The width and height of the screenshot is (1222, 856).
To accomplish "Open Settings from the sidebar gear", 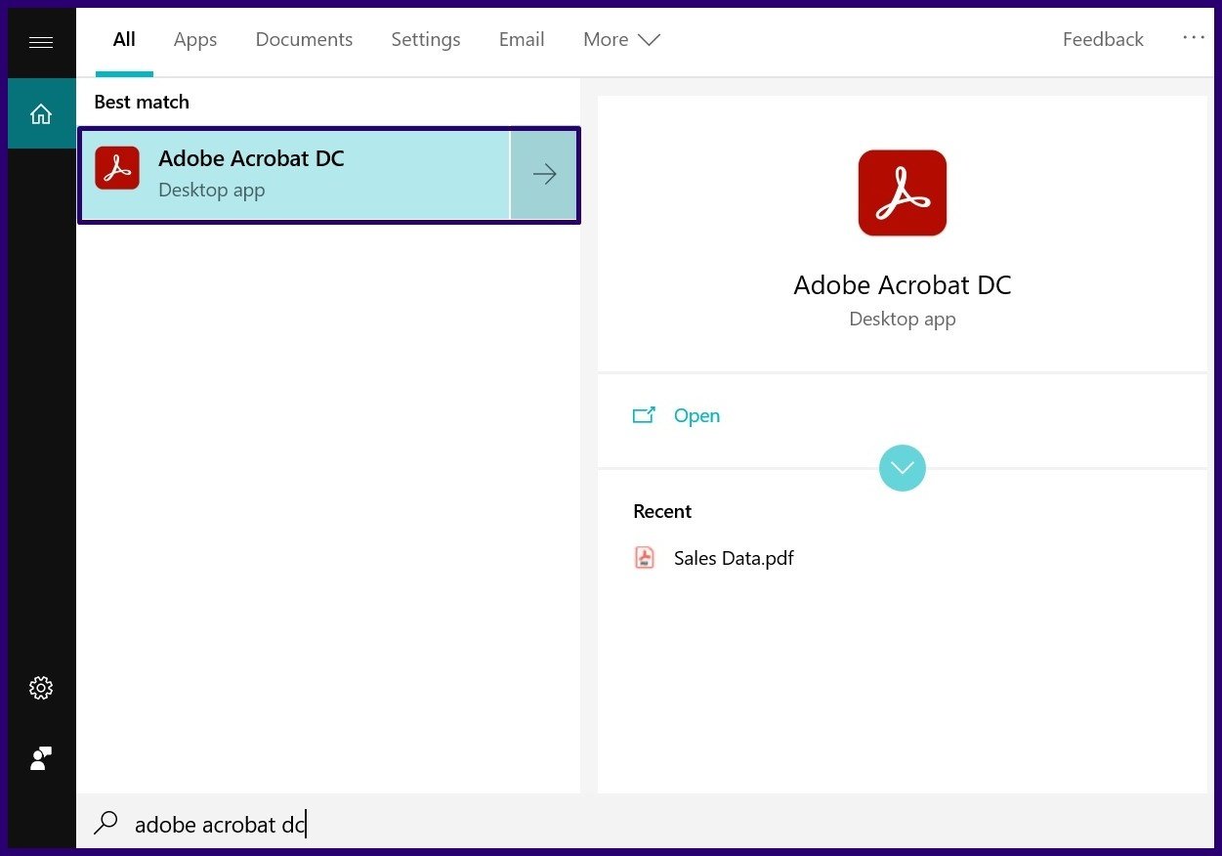I will [40, 687].
